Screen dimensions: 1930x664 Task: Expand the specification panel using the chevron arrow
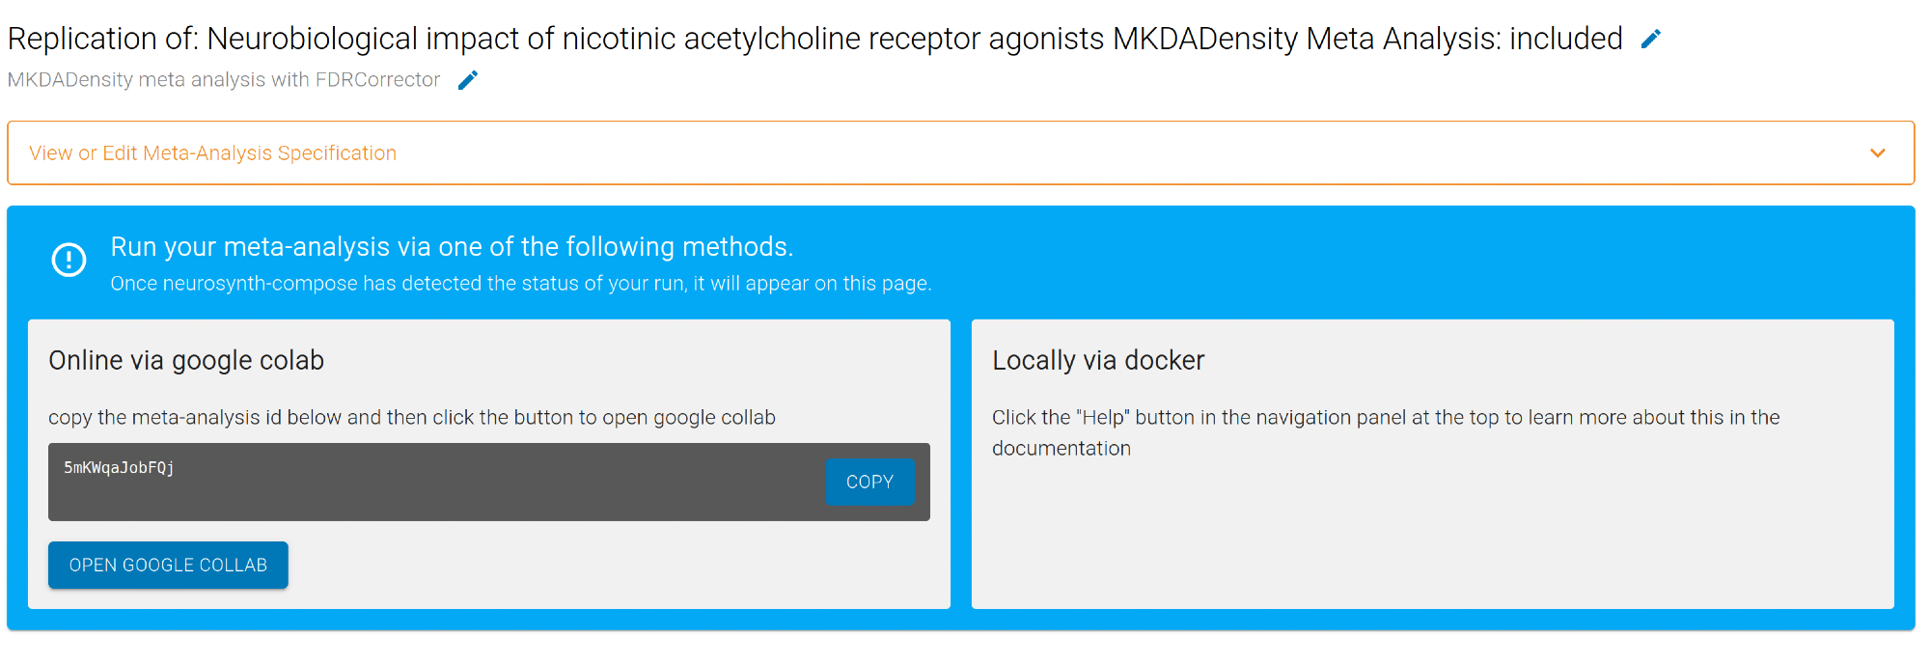click(1877, 153)
